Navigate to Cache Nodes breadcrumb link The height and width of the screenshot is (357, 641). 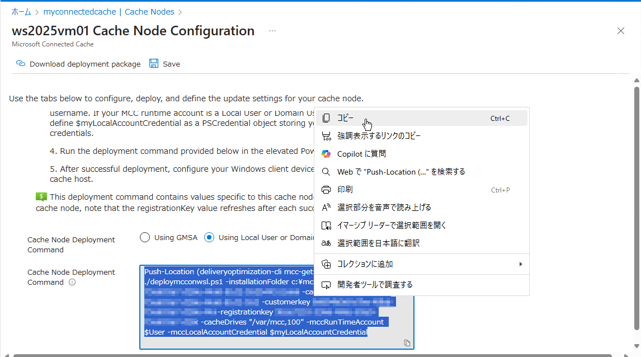pyautogui.click(x=149, y=11)
